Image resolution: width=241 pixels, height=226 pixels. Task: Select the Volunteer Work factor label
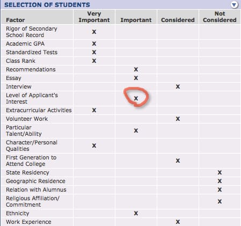click(x=27, y=119)
